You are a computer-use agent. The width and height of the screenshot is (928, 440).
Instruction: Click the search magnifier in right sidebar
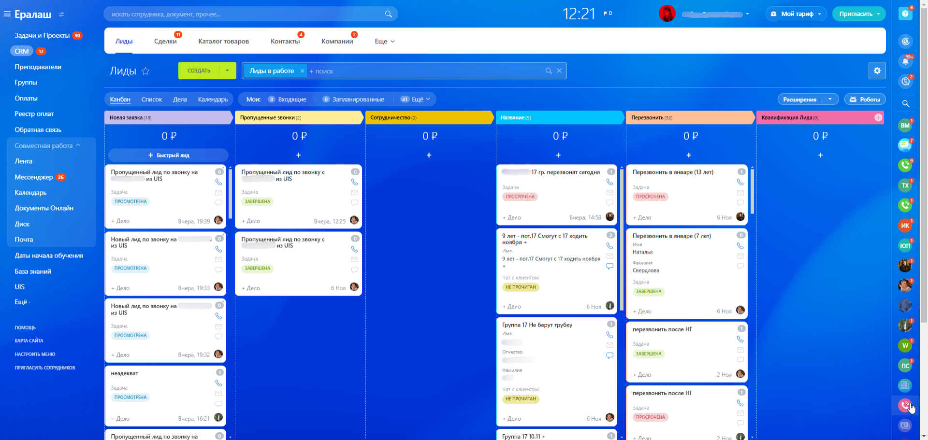(905, 103)
